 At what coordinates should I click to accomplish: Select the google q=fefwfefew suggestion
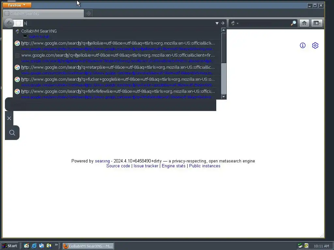[117, 94]
